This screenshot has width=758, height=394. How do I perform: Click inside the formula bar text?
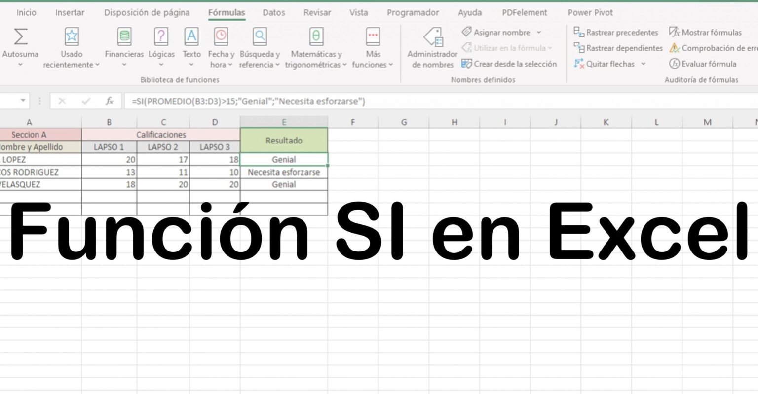[248, 101]
